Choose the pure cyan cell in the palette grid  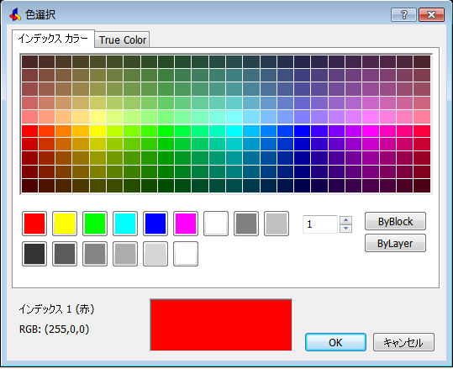pos(234,131)
